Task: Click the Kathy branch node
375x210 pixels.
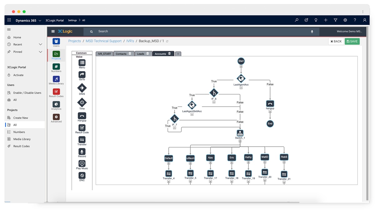Action: point(248,157)
